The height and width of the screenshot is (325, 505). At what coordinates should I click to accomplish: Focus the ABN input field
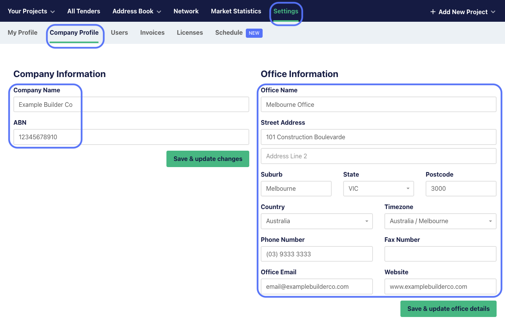(131, 137)
